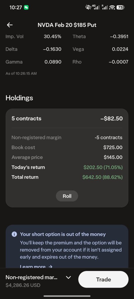Expand the account selector chevron

tap(68, 277)
